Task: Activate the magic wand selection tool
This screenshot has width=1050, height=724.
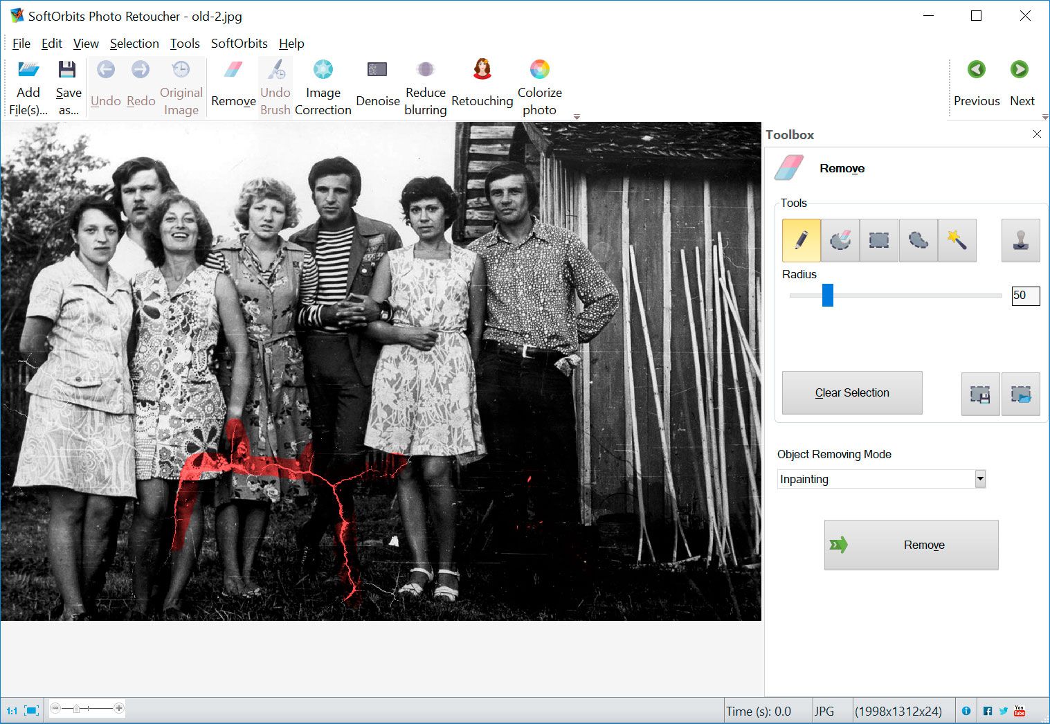Action: pos(957,240)
